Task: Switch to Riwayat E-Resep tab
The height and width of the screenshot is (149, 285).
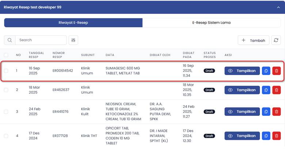Action: pos(73,23)
